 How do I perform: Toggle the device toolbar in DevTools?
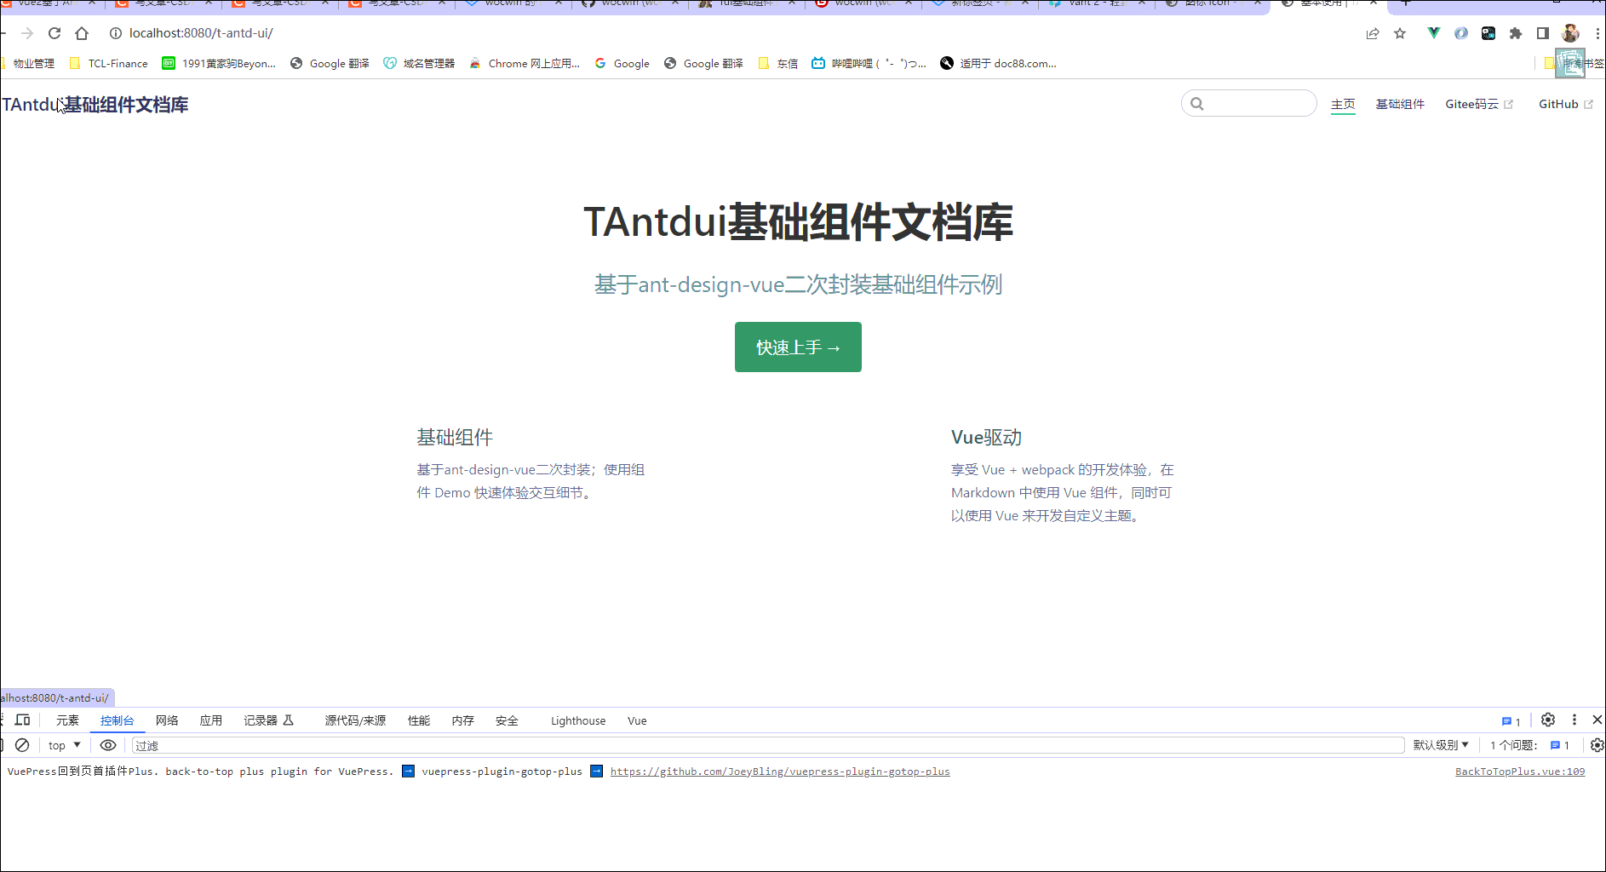click(22, 720)
